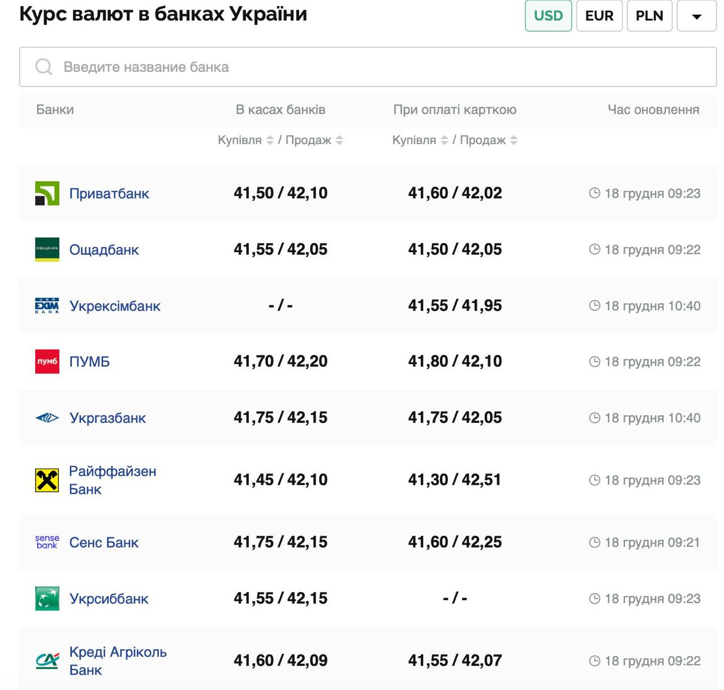Viewport: 724px width, 690px height.
Task: Open the Приватбанк bank link
Action: pyautogui.click(x=109, y=193)
